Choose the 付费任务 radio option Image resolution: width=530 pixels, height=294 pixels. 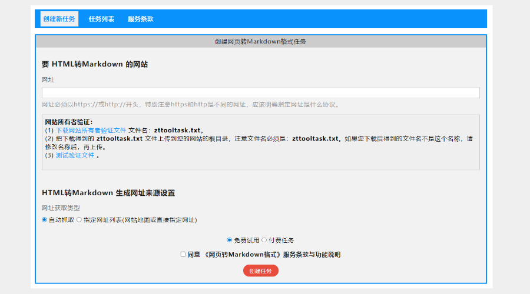[x=264, y=240]
